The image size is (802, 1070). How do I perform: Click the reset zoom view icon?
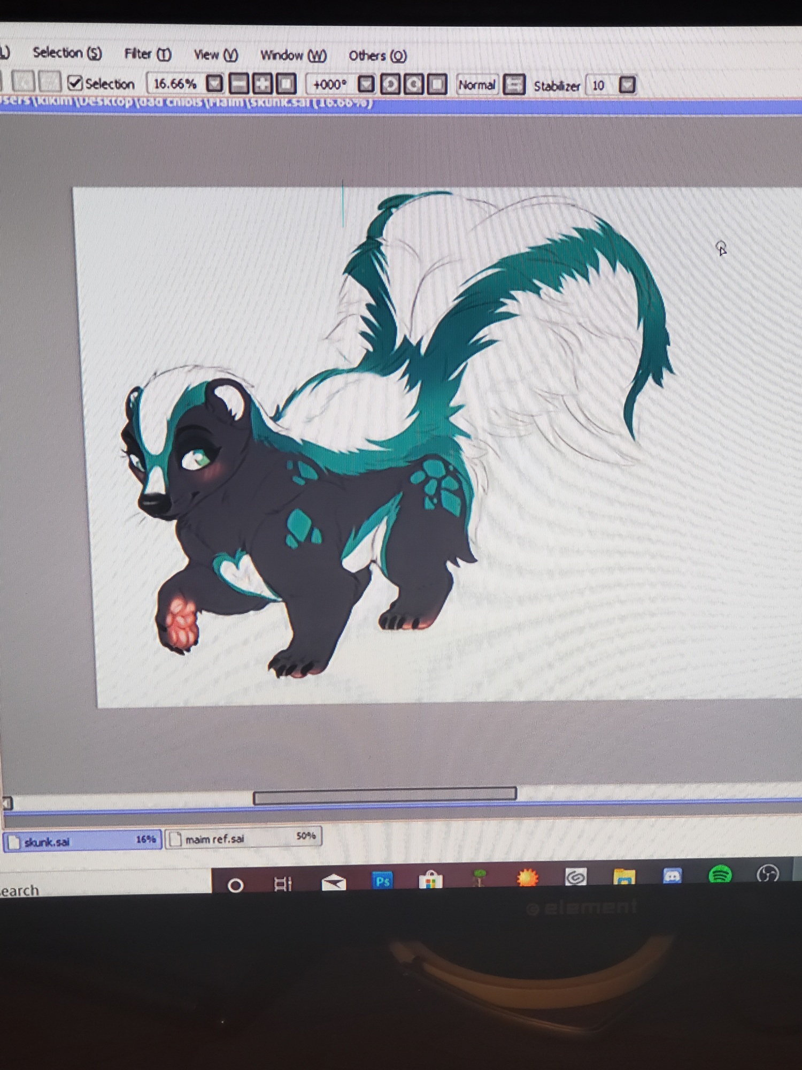click(x=286, y=84)
